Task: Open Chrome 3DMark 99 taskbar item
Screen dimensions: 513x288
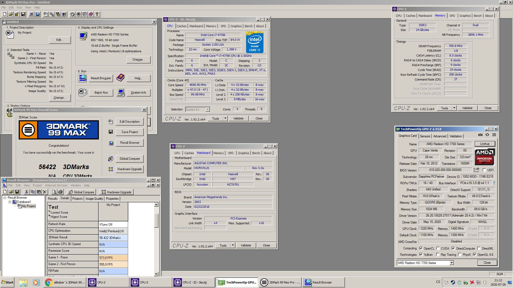Action: [x=65, y=282]
